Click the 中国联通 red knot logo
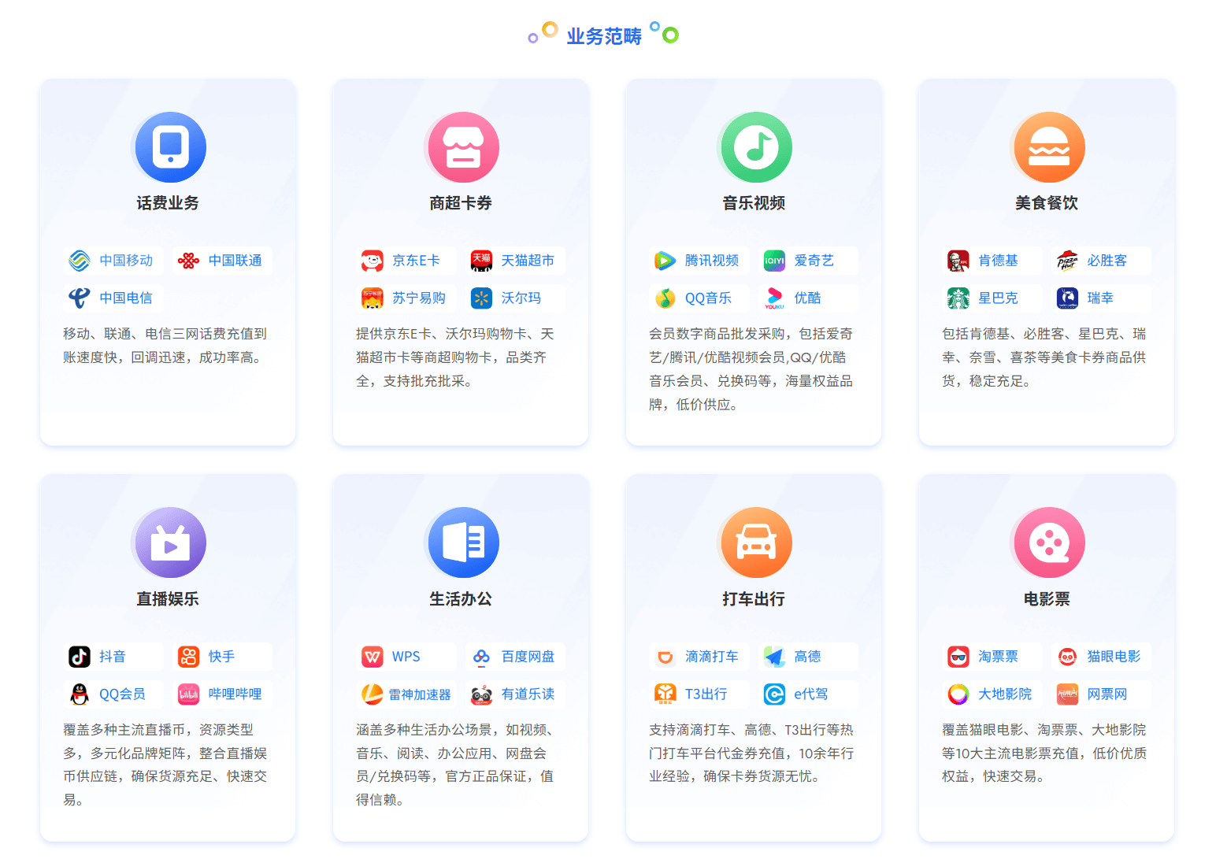The image size is (1216, 859). (x=188, y=261)
